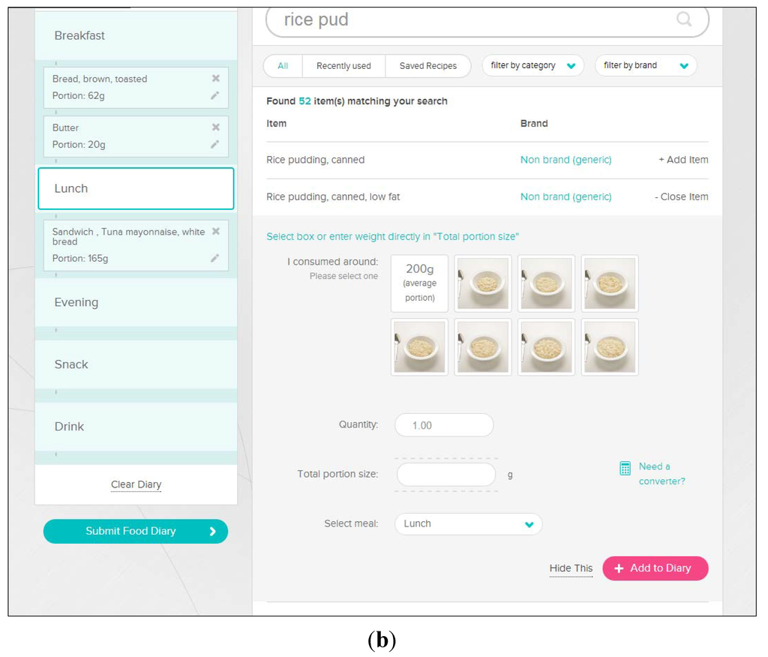This screenshot has width=768, height=657.
Task: Edit the Butter portion with pencil icon
Action: [x=215, y=145]
